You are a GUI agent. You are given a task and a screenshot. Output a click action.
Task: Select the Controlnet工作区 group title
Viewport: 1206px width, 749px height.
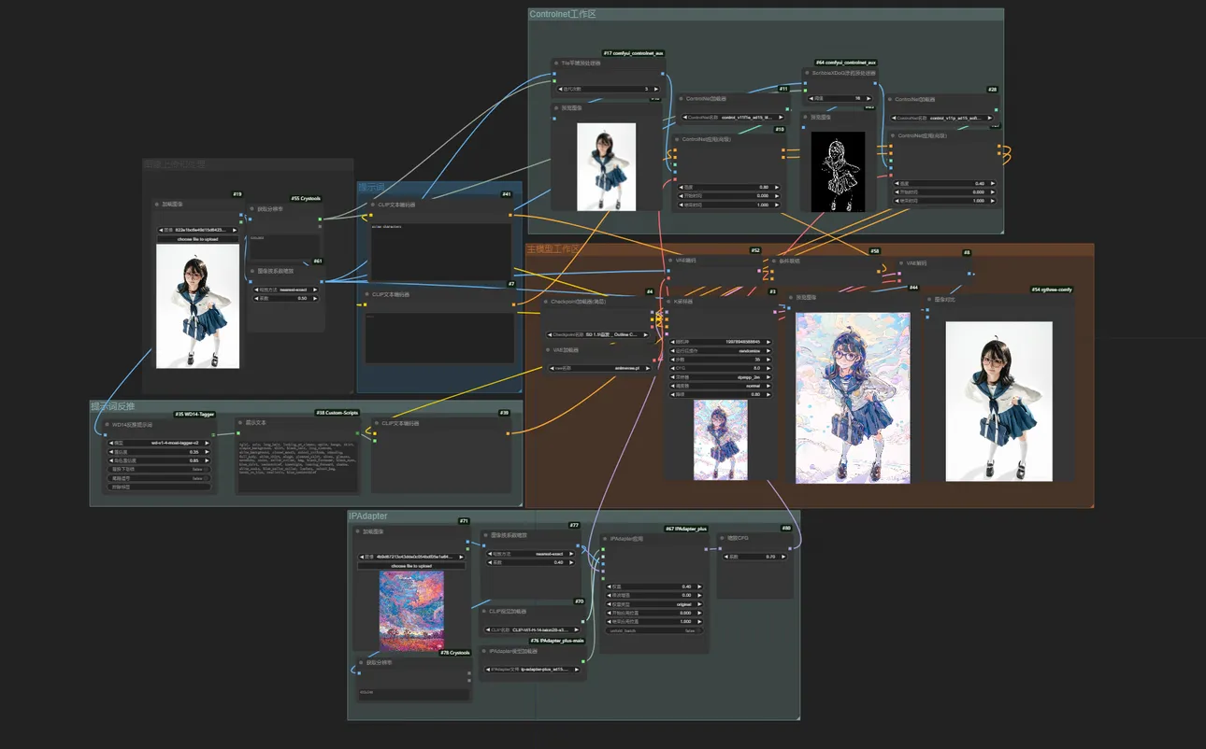tap(563, 15)
